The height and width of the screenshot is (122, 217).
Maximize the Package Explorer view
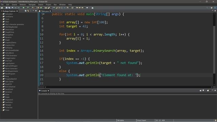(36, 11)
